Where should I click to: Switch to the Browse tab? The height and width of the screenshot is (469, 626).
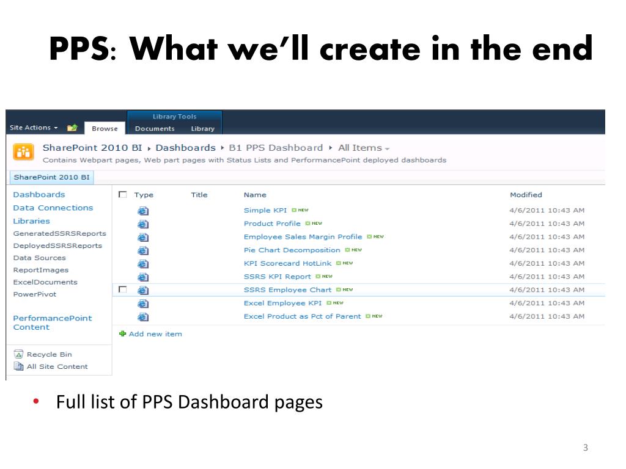coord(105,128)
